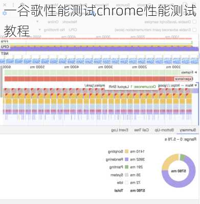Open the three-dot DevTools menu
Image resolution: width=200 pixels, height=204 pixels.
(13, 5)
